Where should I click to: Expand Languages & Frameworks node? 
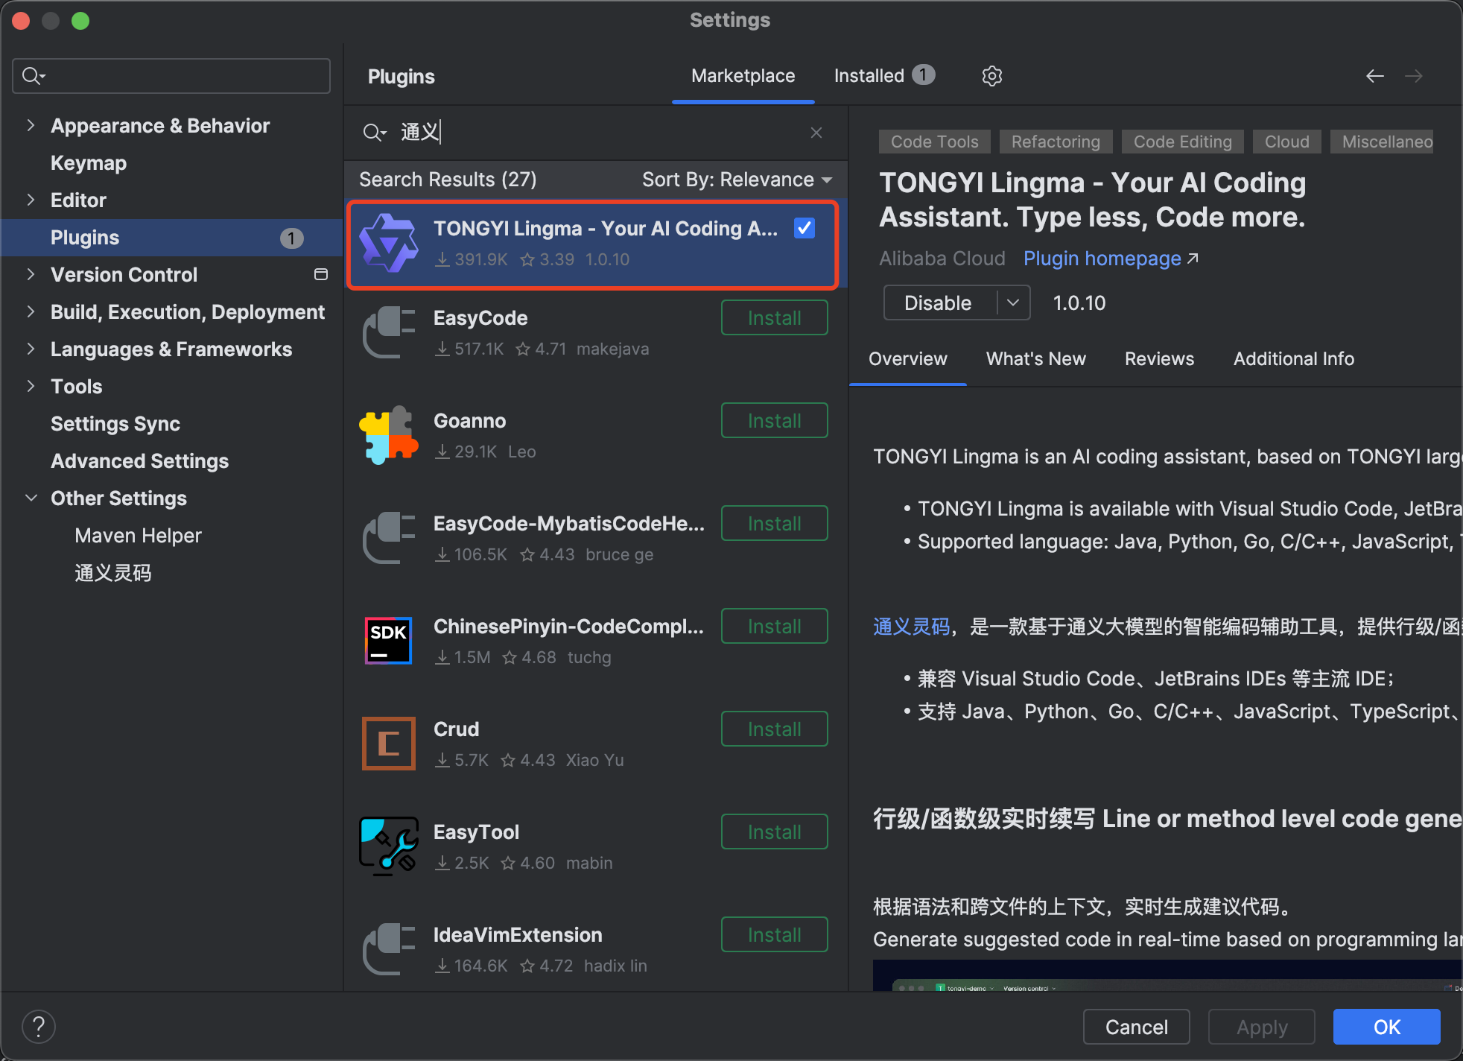[x=31, y=349]
